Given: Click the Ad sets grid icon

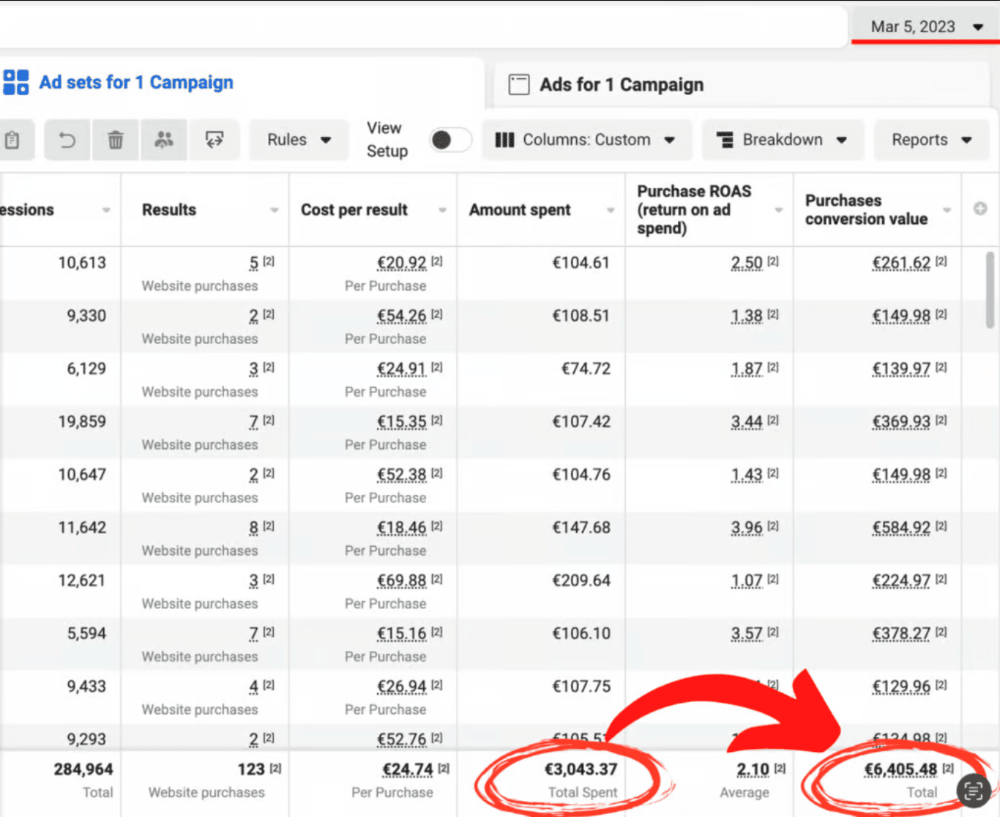Looking at the screenshot, I should (x=16, y=83).
